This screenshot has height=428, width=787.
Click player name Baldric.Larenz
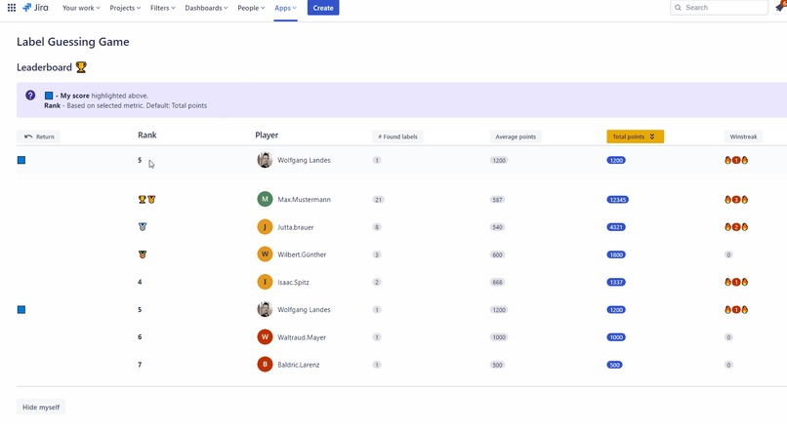pyautogui.click(x=299, y=365)
